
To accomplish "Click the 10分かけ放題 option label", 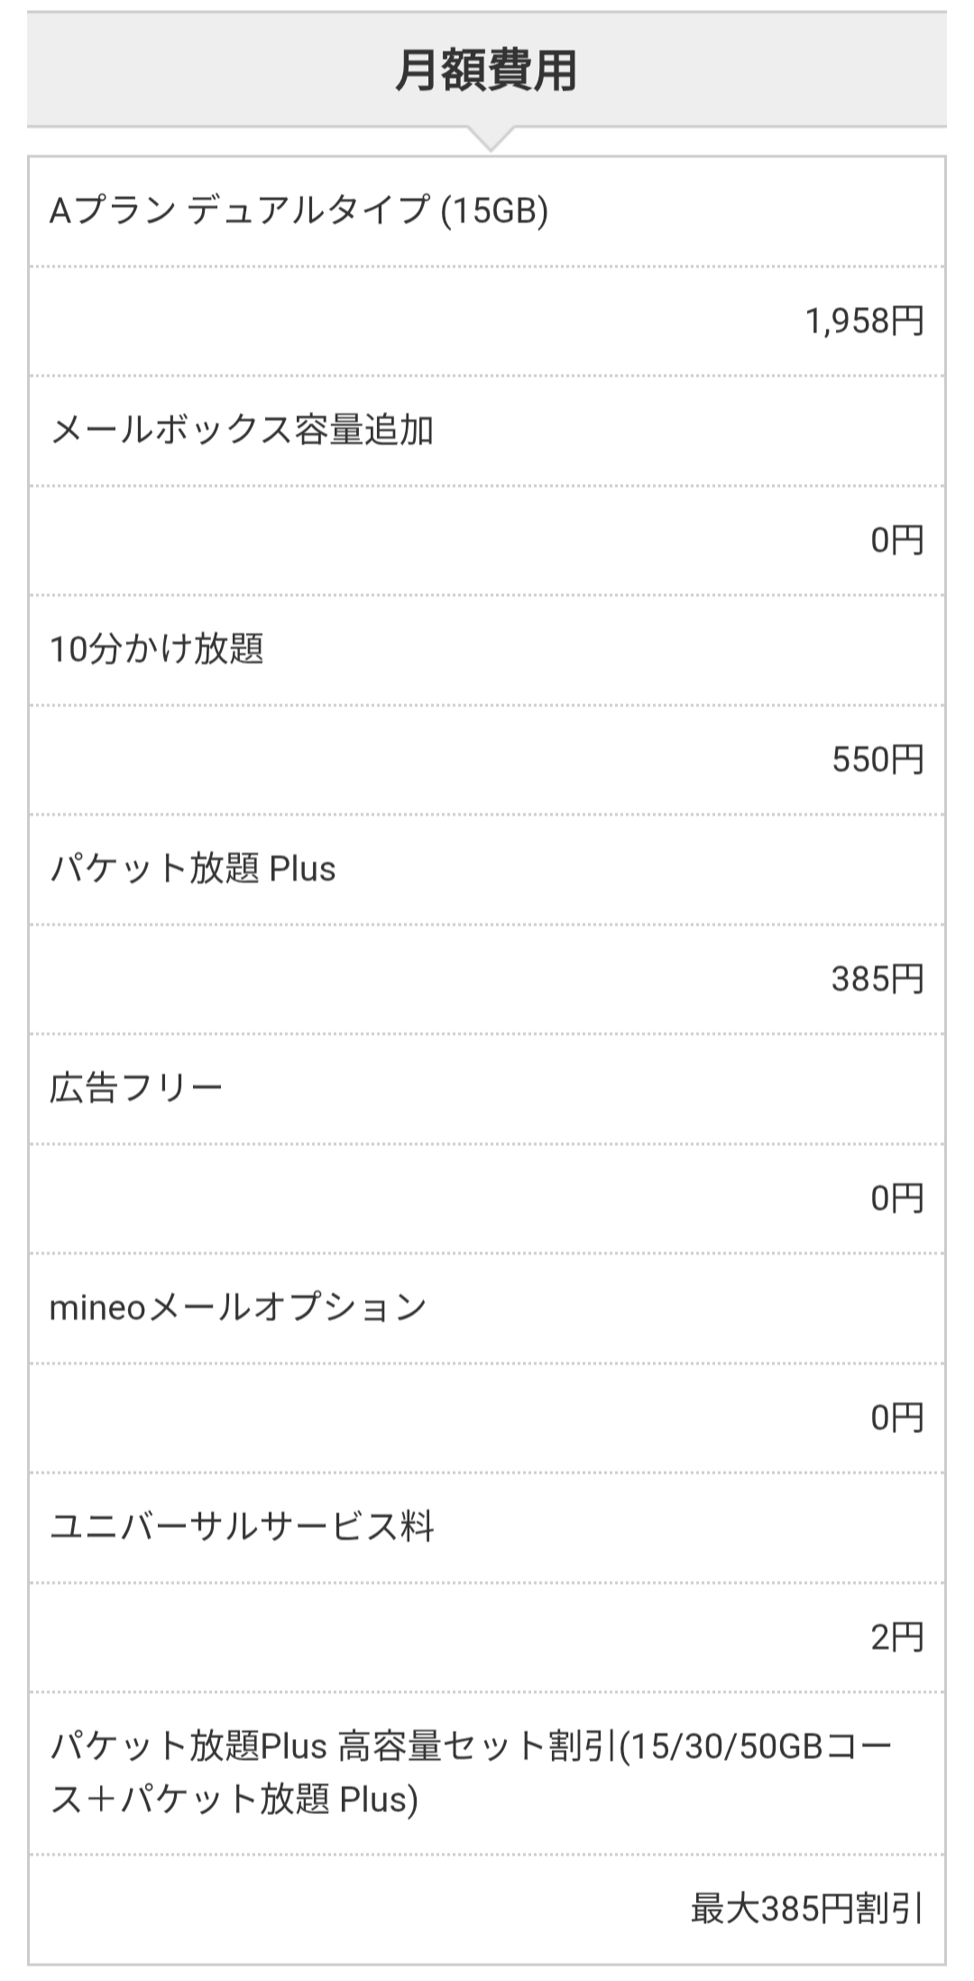I will tap(157, 650).
